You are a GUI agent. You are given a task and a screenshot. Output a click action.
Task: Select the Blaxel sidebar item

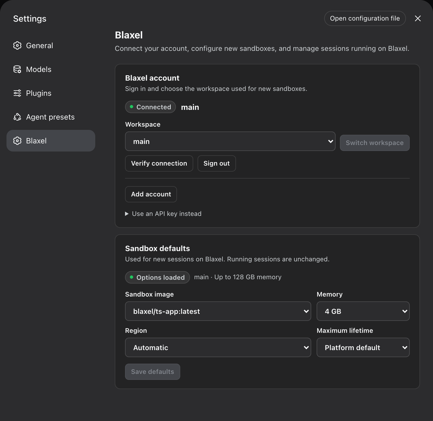51,141
